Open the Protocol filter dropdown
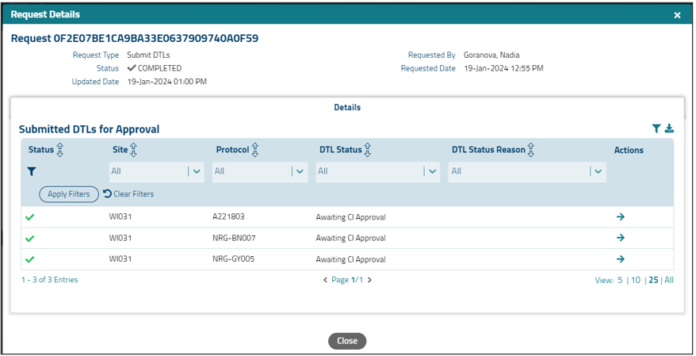This screenshot has height=356, width=696. (x=260, y=171)
